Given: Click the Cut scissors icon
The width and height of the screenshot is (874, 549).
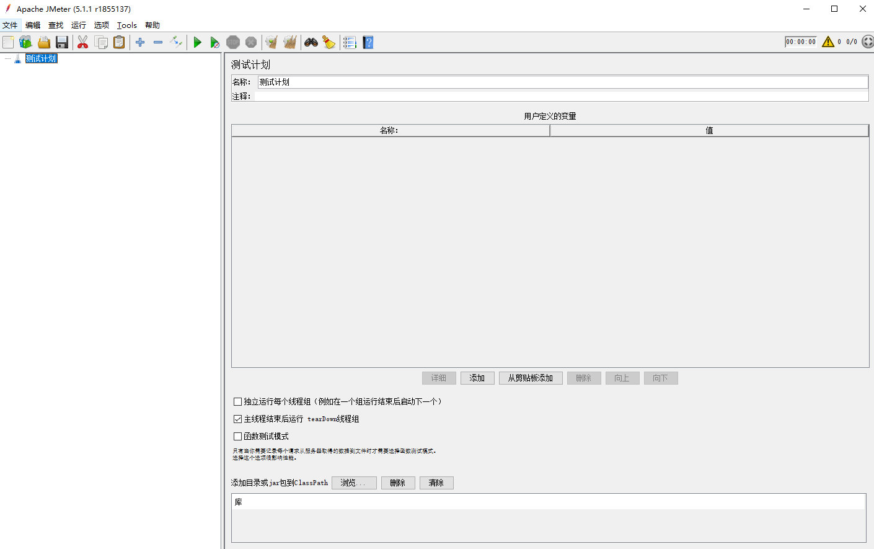Looking at the screenshot, I should [x=82, y=42].
